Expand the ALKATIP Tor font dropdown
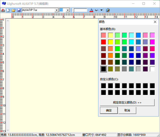Image resolution: width=160 pixels, height=137 pixels. point(57,10)
